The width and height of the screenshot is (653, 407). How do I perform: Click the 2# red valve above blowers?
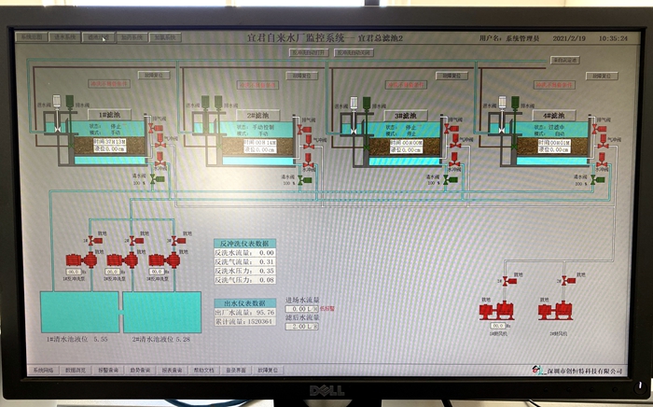point(568,282)
